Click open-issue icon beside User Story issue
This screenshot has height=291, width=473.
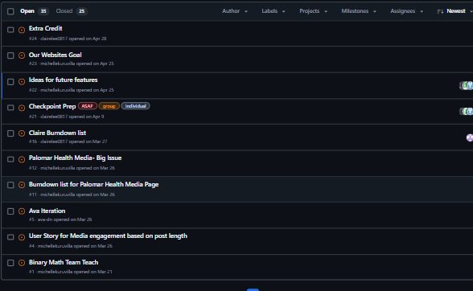click(x=22, y=237)
